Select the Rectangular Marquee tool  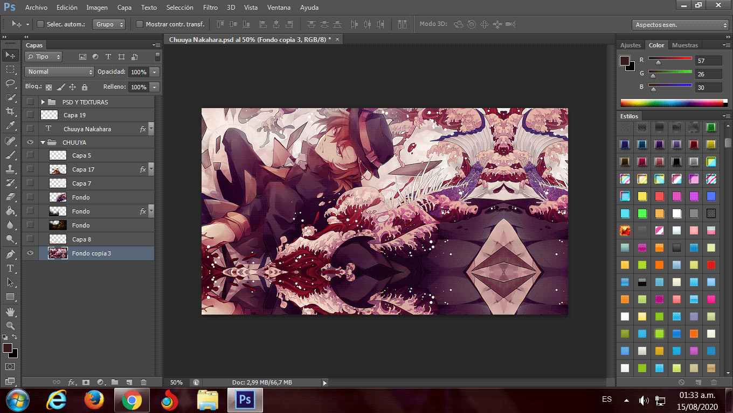coord(10,69)
